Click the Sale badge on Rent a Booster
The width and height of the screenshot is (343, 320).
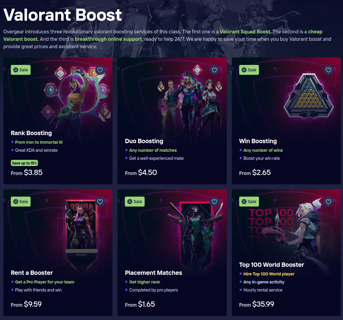coord(21,202)
